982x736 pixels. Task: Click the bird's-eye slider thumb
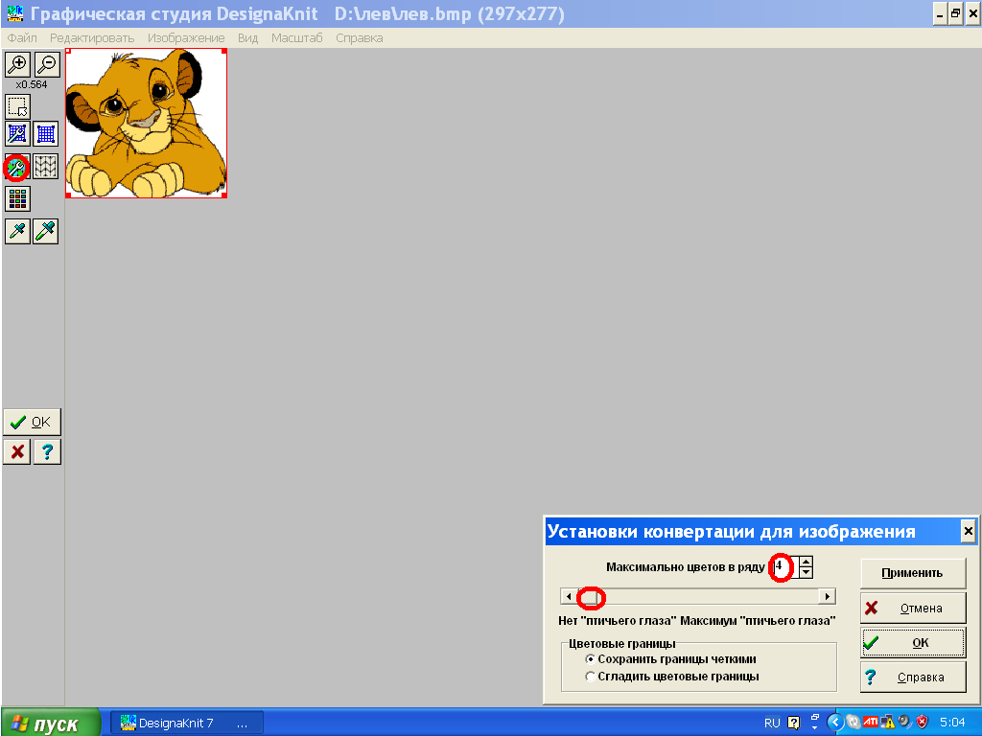[590, 596]
